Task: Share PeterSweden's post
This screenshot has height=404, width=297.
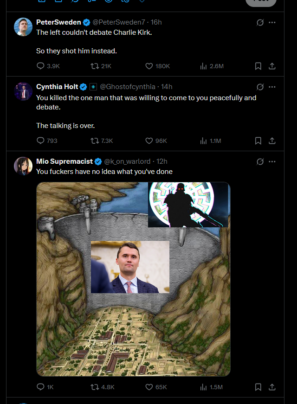Action: point(272,66)
